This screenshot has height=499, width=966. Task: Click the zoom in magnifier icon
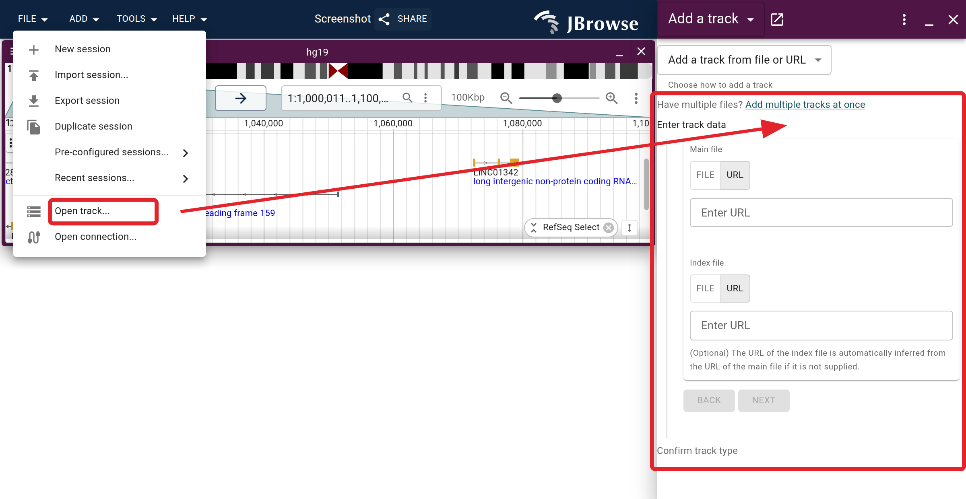[612, 98]
